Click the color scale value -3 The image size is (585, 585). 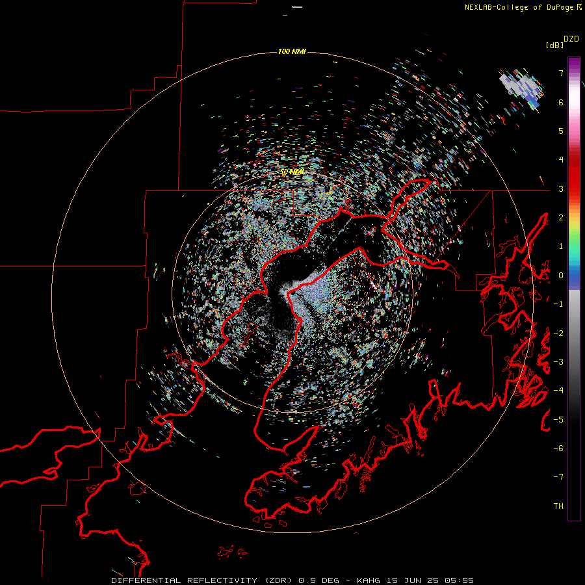tap(558, 362)
